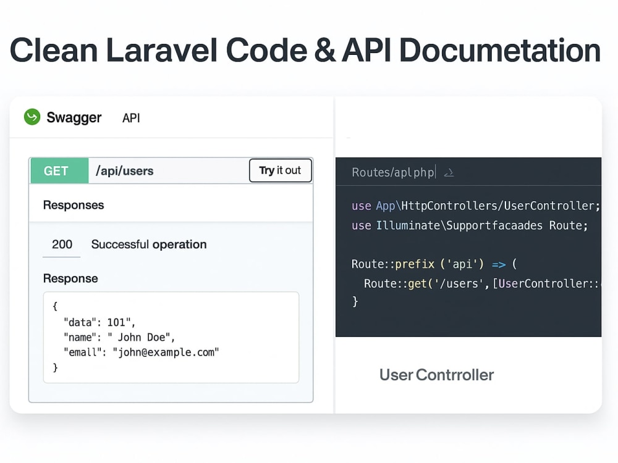Image resolution: width=618 pixels, height=463 pixels.
Task: Click the User Contrroller caption
Action: click(x=436, y=375)
